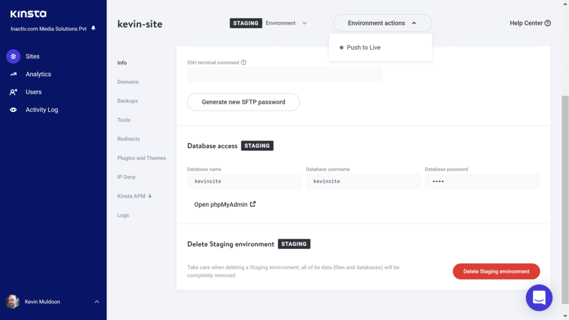This screenshot has height=320, width=569.
Task: Collapse the Environment actions dropdown
Action: 382,23
